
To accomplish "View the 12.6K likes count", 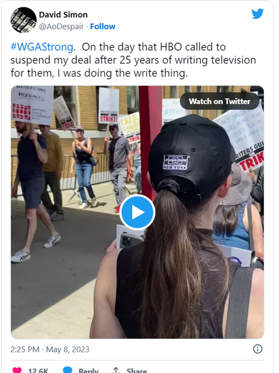I will click(38, 370).
